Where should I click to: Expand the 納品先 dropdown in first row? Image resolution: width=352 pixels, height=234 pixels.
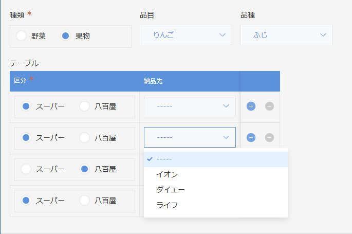190,106
